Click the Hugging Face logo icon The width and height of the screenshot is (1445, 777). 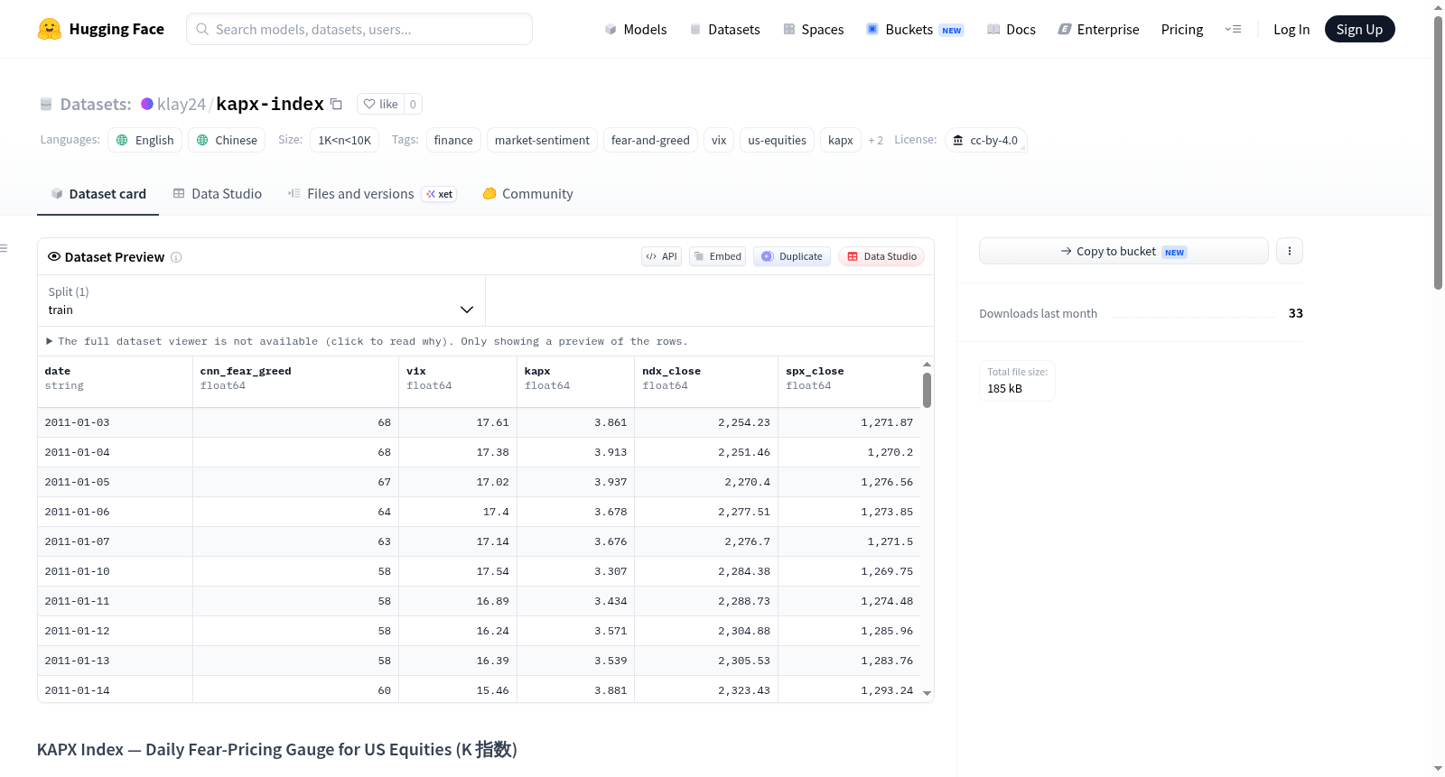(50, 29)
